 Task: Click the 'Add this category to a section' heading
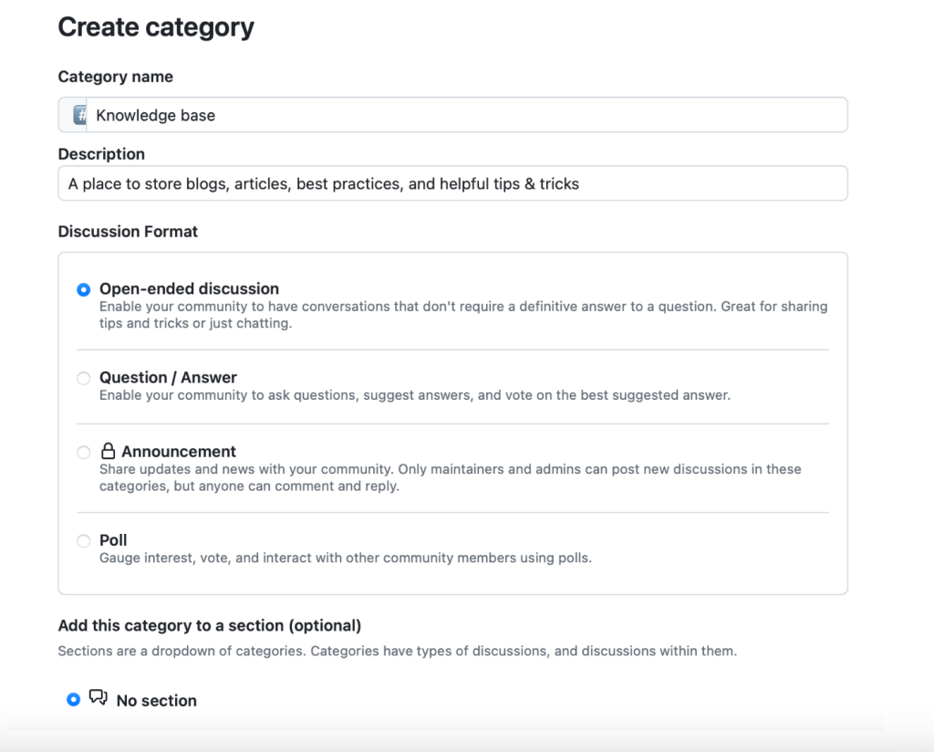tap(210, 625)
